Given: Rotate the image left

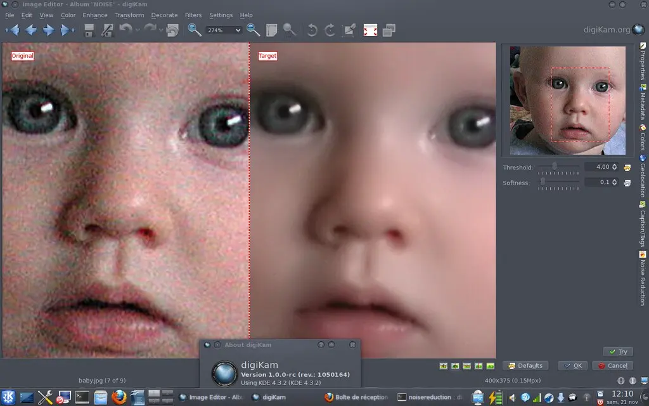Looking at the screenshot, I should tap(311, 30).
